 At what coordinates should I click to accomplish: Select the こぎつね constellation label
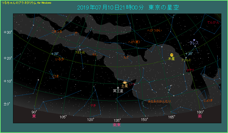click(57, 31)
